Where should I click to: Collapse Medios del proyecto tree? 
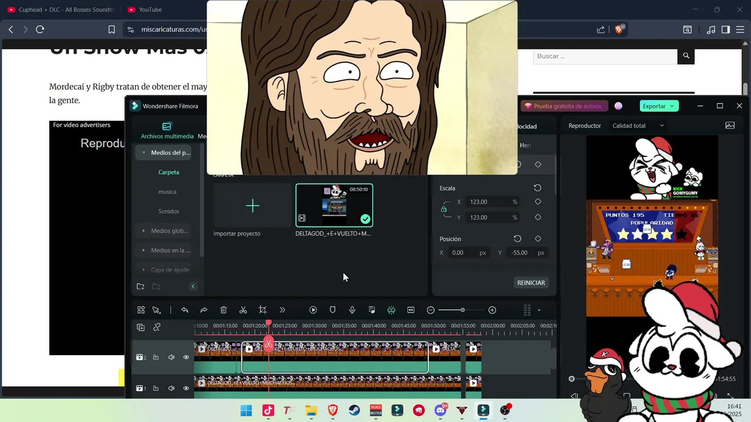tap(144, 152)
